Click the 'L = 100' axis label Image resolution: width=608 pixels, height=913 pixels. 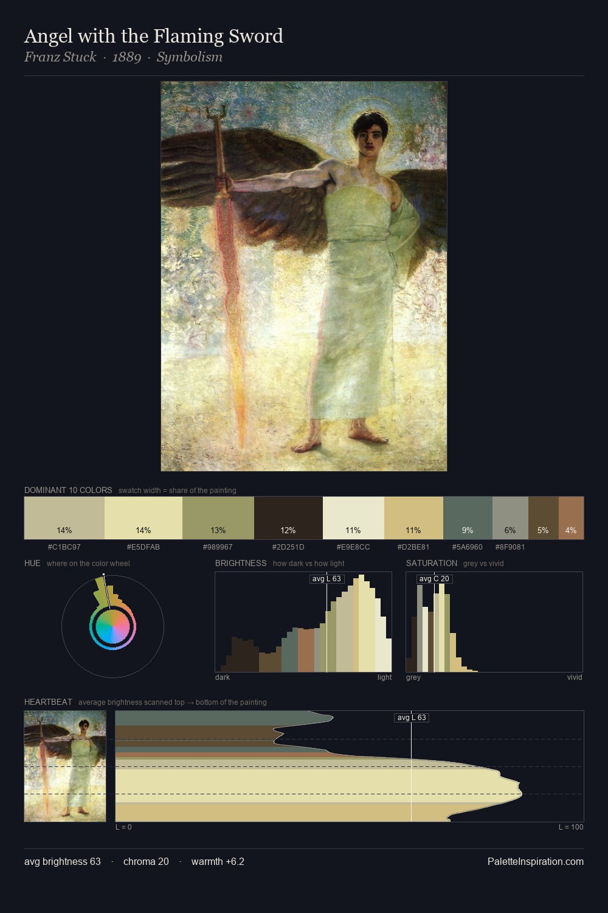[571, 827]
